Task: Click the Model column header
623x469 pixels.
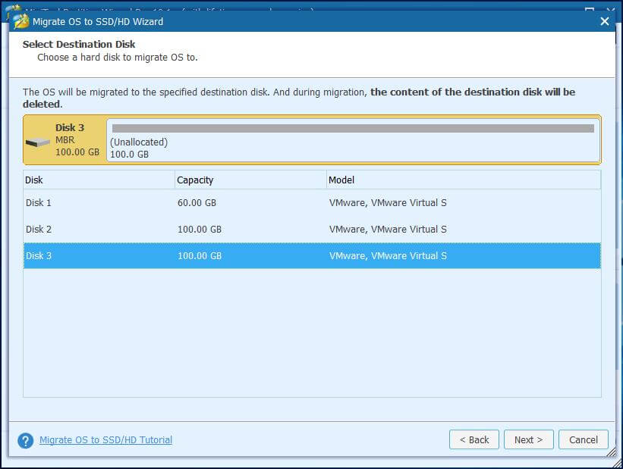Action: pos(341,180)
